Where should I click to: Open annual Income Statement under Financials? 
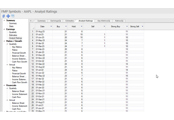[x=20, y=106]
